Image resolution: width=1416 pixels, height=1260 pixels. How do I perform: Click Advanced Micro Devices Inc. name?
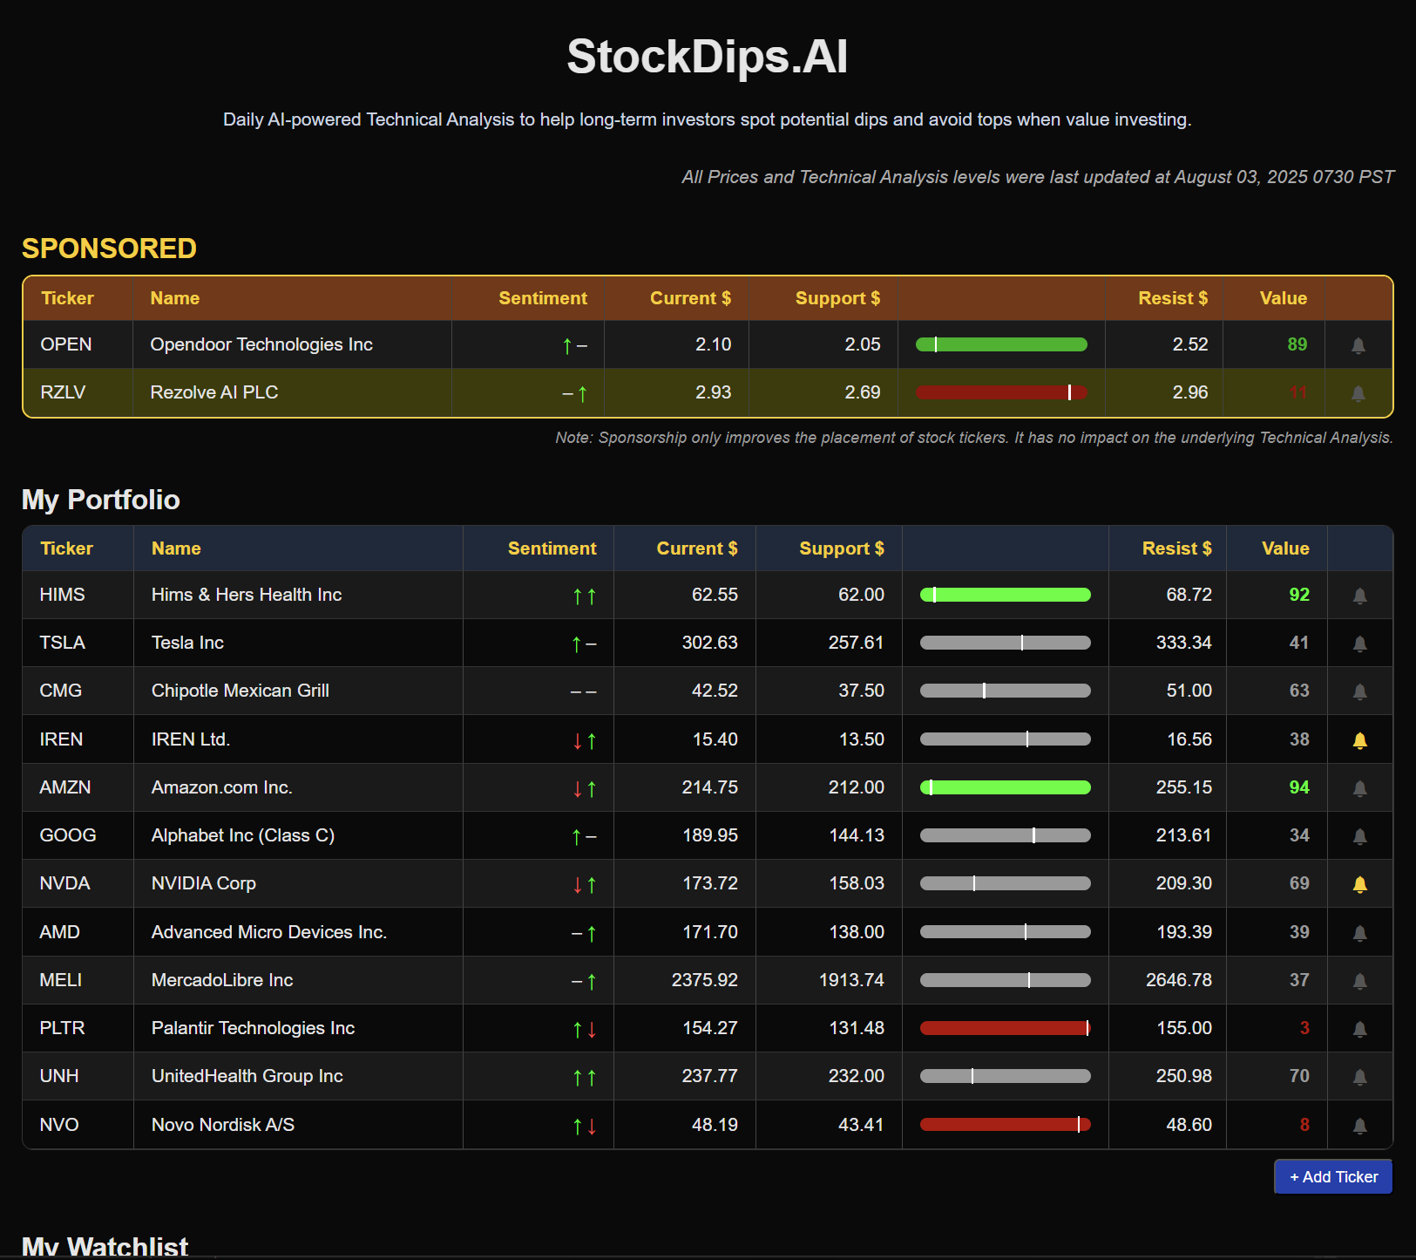click(269, 932)
